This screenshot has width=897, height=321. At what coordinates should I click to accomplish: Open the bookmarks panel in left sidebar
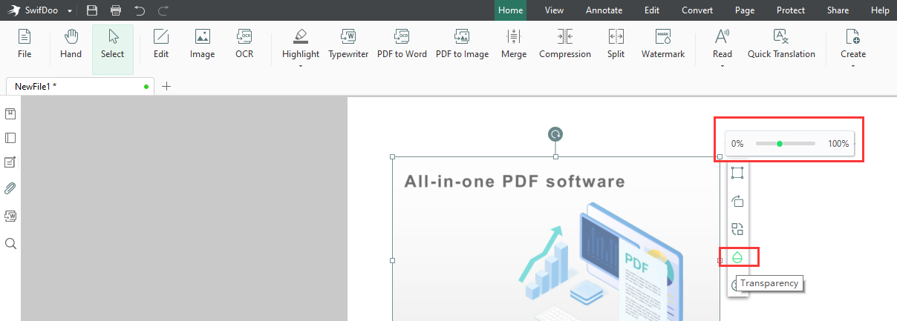10,113
